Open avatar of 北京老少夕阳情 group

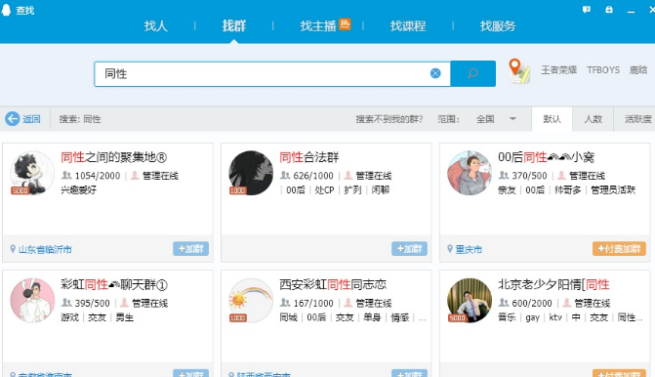470,300
